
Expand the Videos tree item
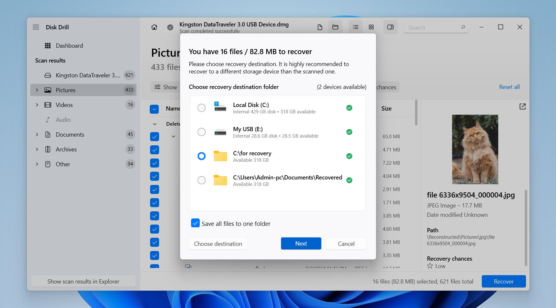(x=37, y=105)
